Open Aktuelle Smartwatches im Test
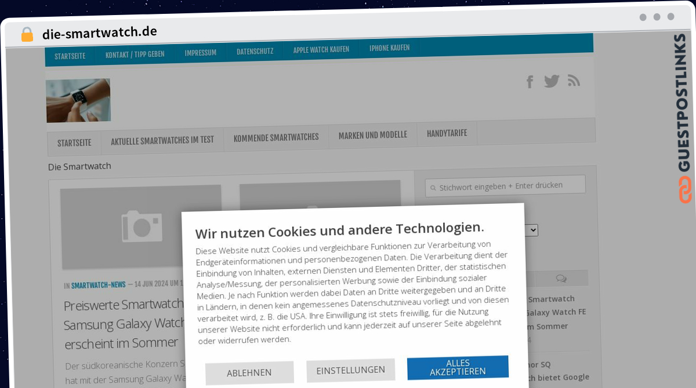The image size is (696, 388). click(x=162, y=140)
